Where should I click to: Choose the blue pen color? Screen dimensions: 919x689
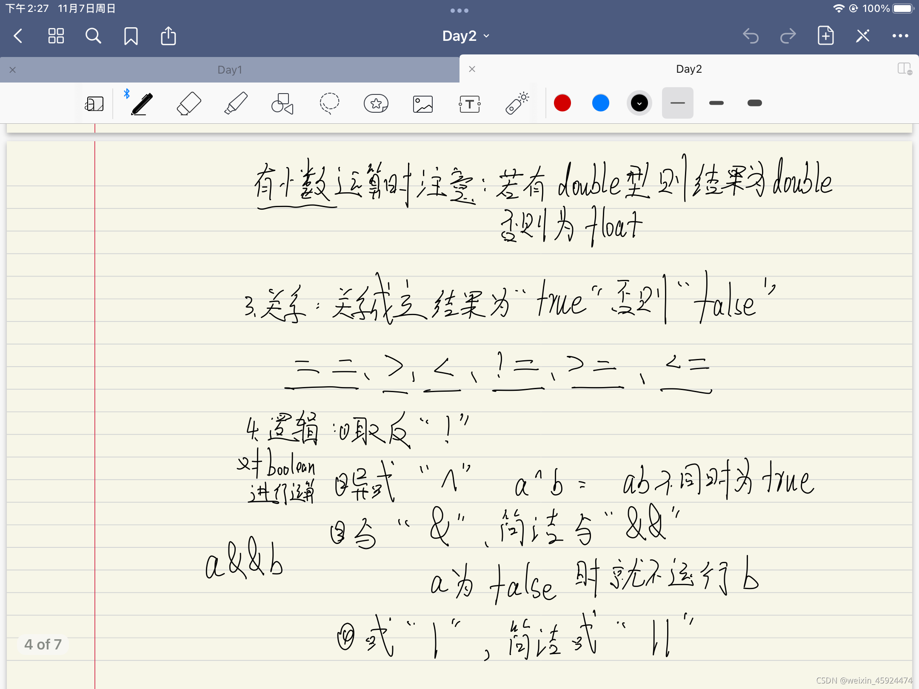601,103
